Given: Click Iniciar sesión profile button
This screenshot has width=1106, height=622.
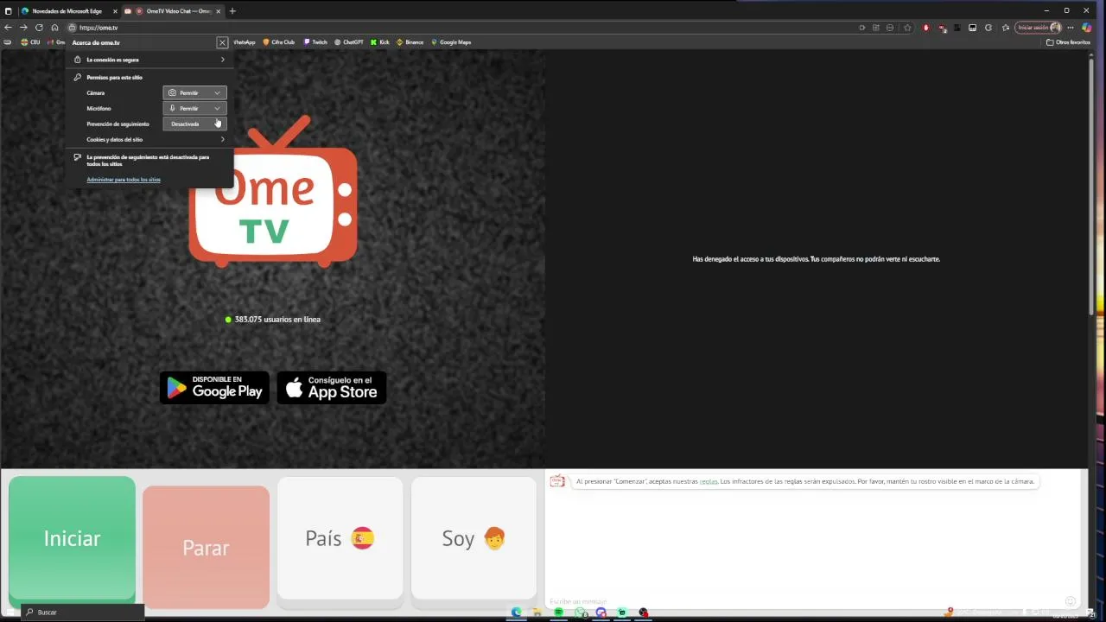Looking at the screenshot, I should (x=1038, y=28).
